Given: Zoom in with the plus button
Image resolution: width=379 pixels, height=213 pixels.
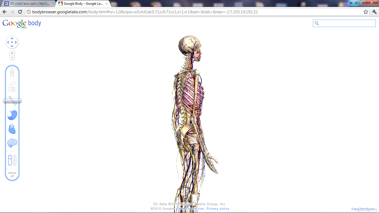Looking at the screenshot, I should tap(12, 53).
